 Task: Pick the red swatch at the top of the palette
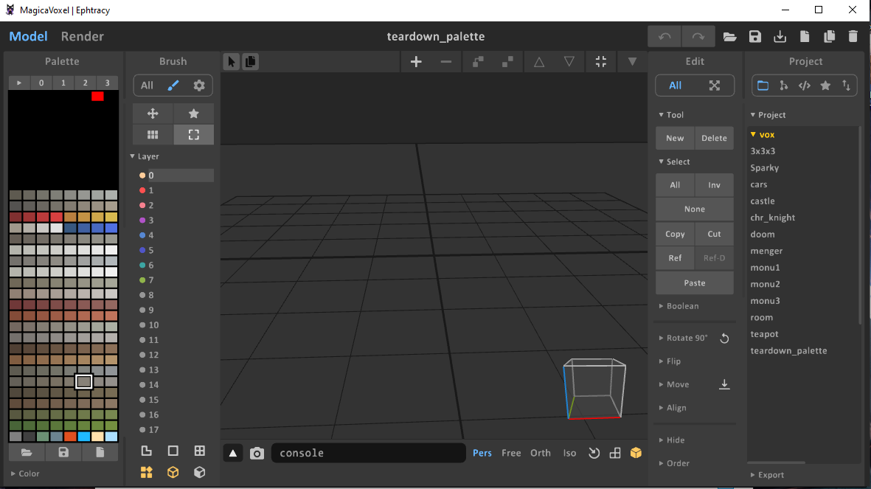click(98, 96)
